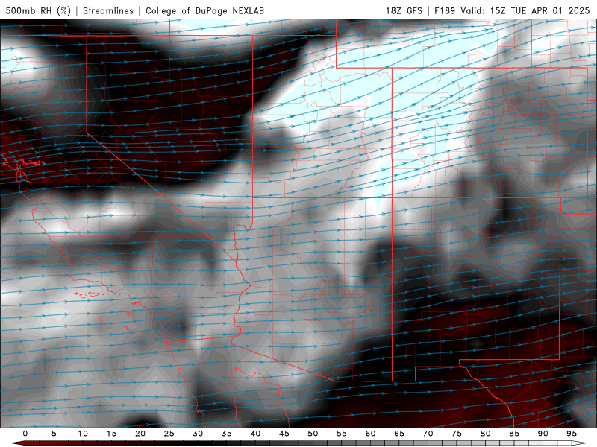
Task: Select the "40" color scale label
Action: (x=255, y=434)
